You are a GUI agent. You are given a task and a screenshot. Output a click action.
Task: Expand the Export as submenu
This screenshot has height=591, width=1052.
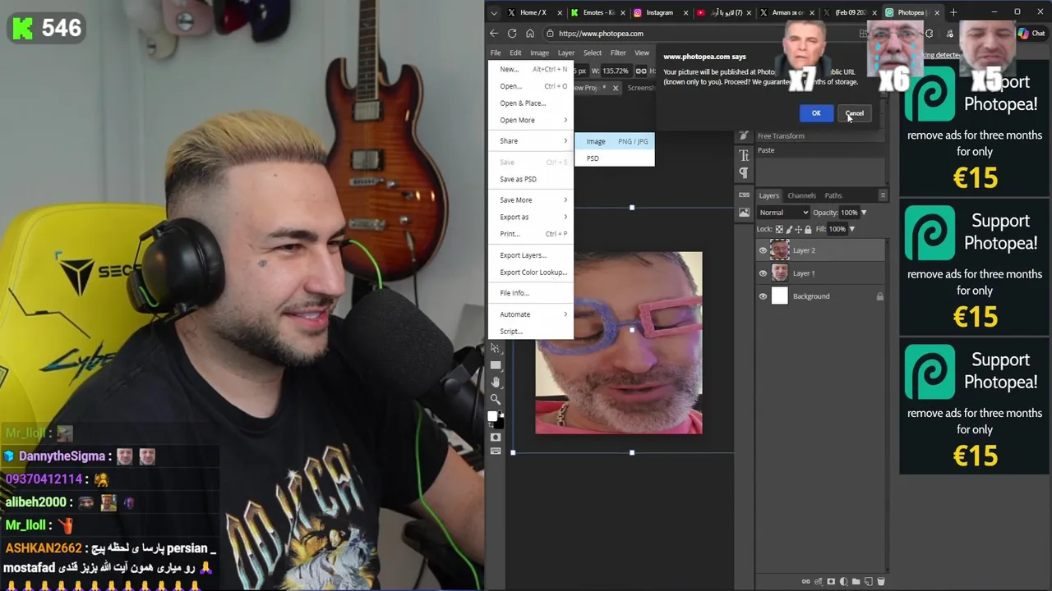[532, 217]
